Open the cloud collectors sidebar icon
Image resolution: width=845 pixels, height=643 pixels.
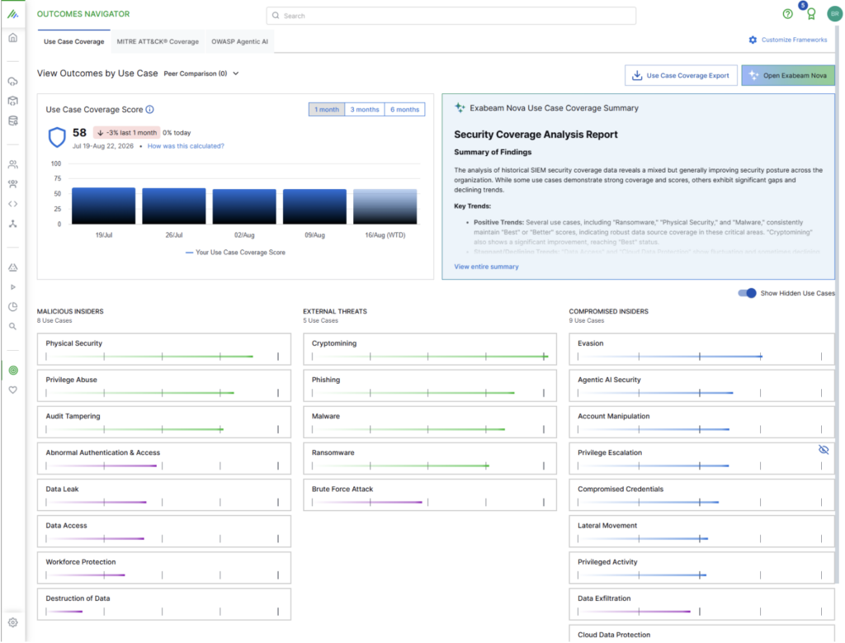[13, 82]
